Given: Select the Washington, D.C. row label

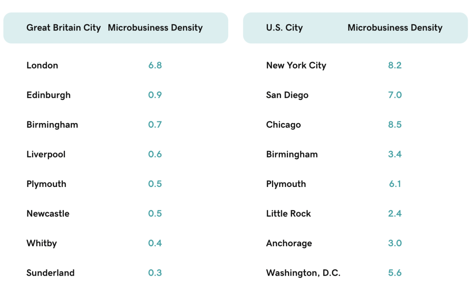Looking at the screenshot, I should [303, 273].
